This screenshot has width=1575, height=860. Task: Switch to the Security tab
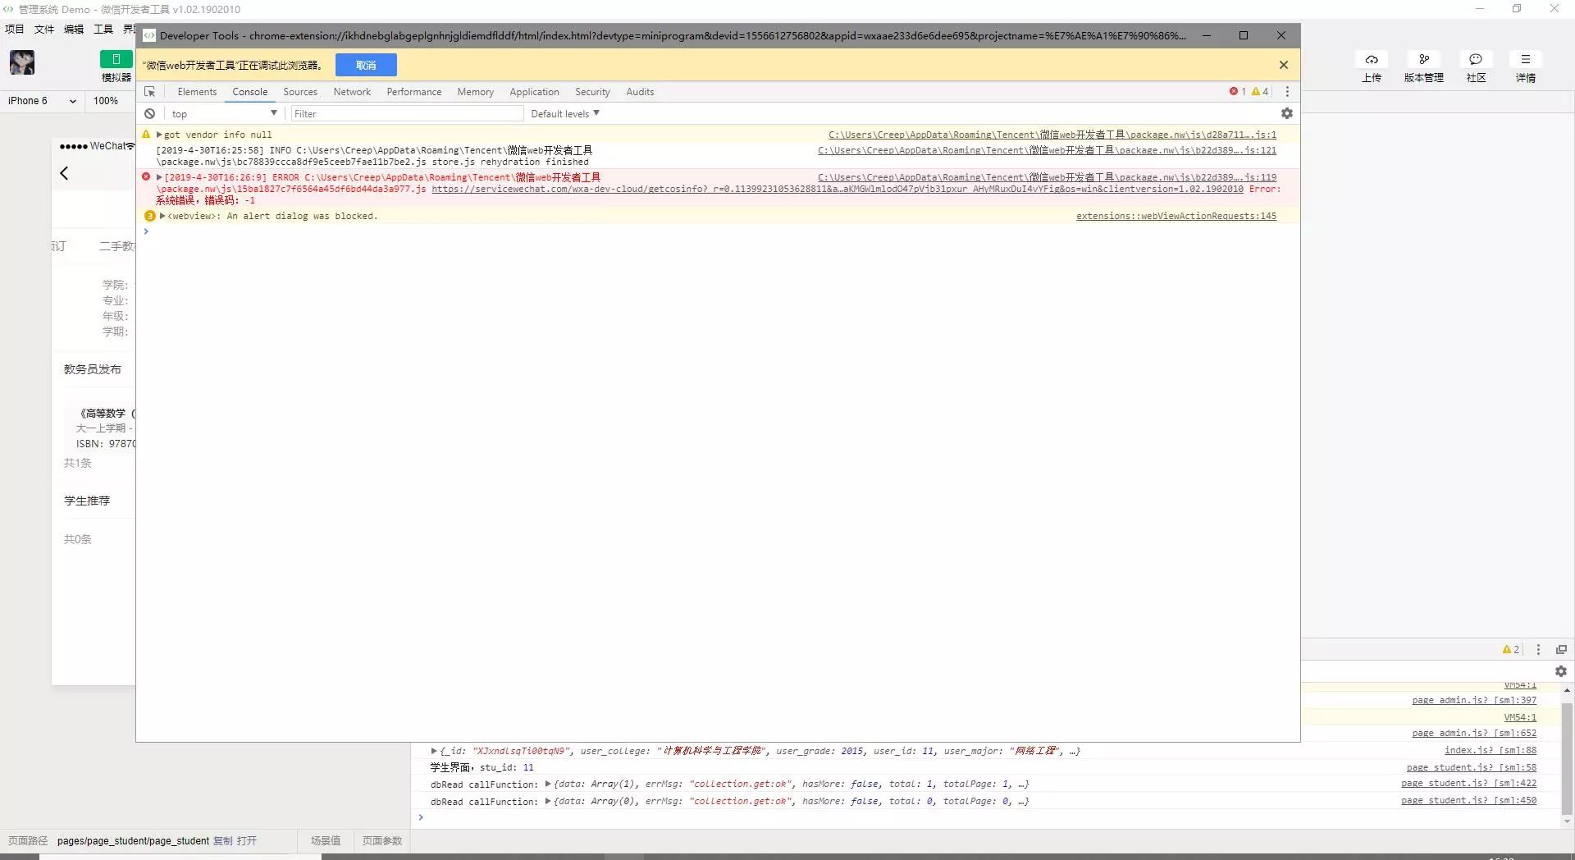(x=592, y=92)
